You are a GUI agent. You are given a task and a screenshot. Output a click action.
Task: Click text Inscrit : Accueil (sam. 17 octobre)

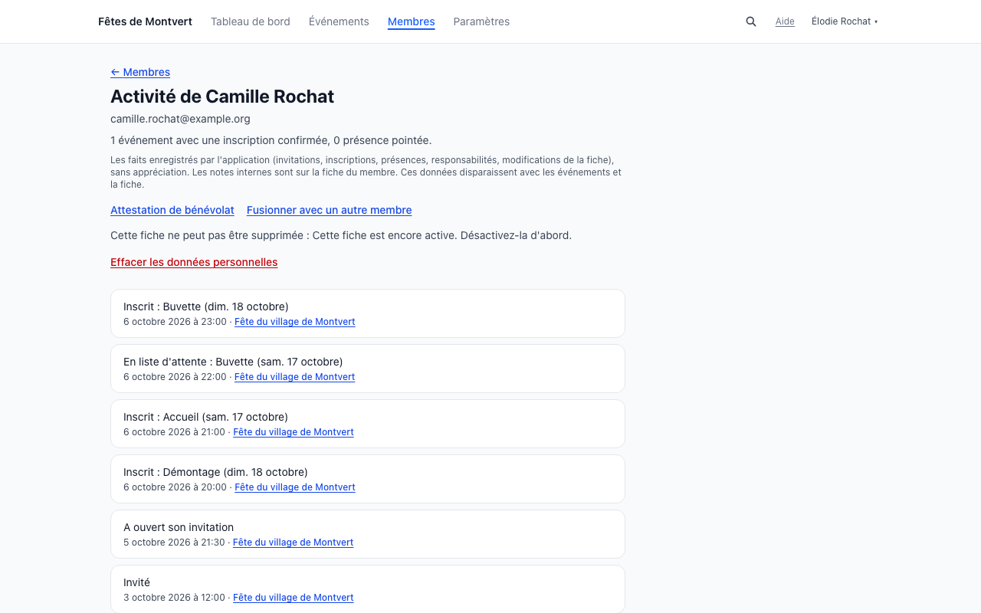pyautogui.click(x=205, y=417)
